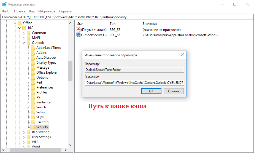Select the Outlook folder icon
Screen dimensions: 254x153
pos(28,43)
